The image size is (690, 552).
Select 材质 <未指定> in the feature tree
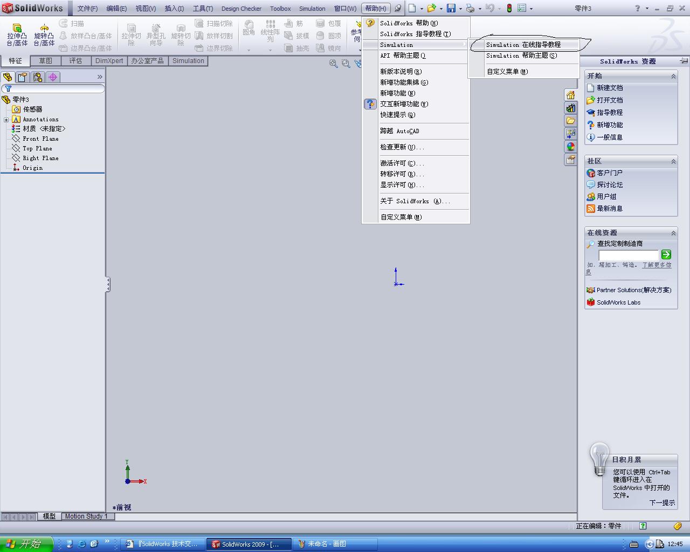pyautogui.click(x=44, y=129)
